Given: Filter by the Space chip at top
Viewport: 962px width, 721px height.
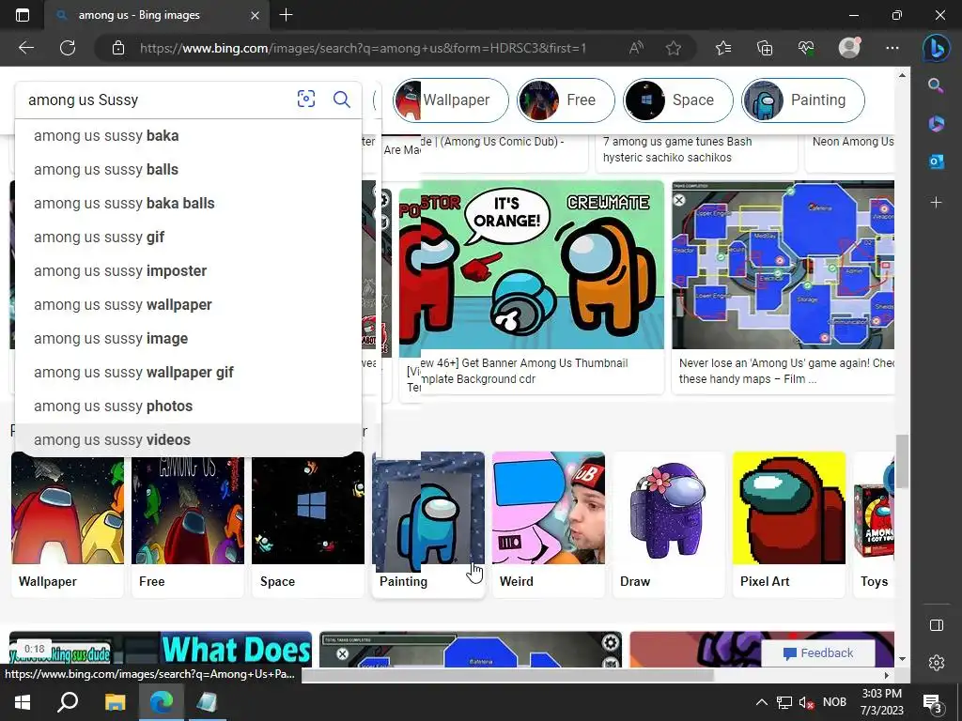Looking at the screenshot, I should 678,100.
